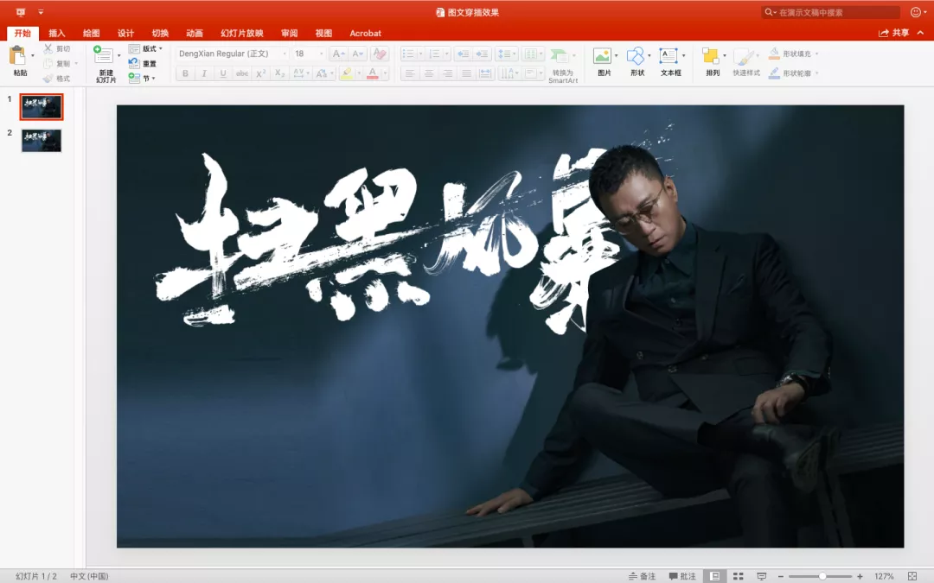Open Shape Fill (形状填充) options
The width and height of the screenshot is (934, 583).
[793, 54]
